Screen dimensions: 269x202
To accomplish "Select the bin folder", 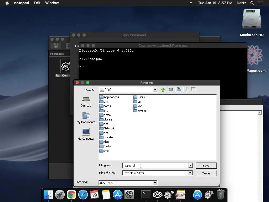I will pyautogui.click(x=104, y=102).
